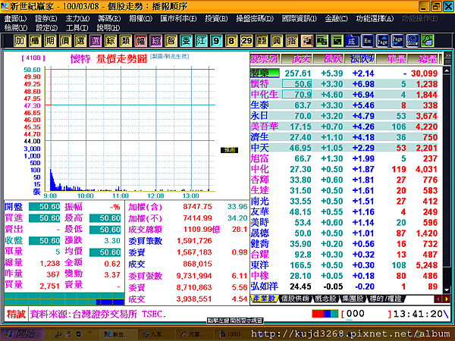Open the 國際資訊(I) menu
This screenshot has height=341, width=455.
coord(300,18)
